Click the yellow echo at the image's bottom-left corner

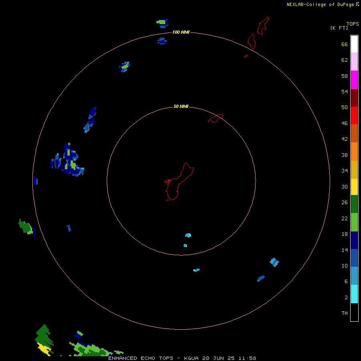[x=44, y=349]
